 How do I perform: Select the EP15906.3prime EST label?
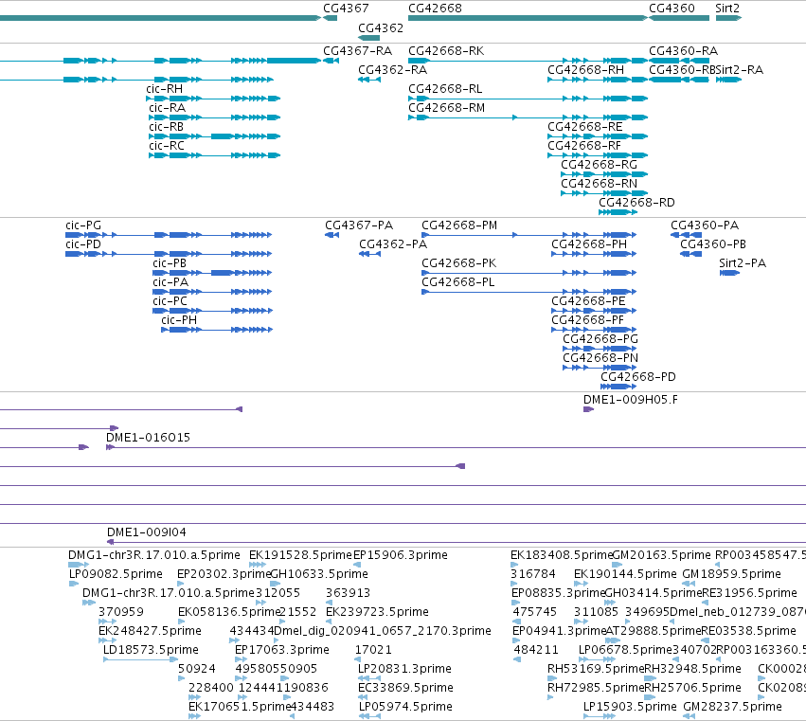(x=401, y=555)
